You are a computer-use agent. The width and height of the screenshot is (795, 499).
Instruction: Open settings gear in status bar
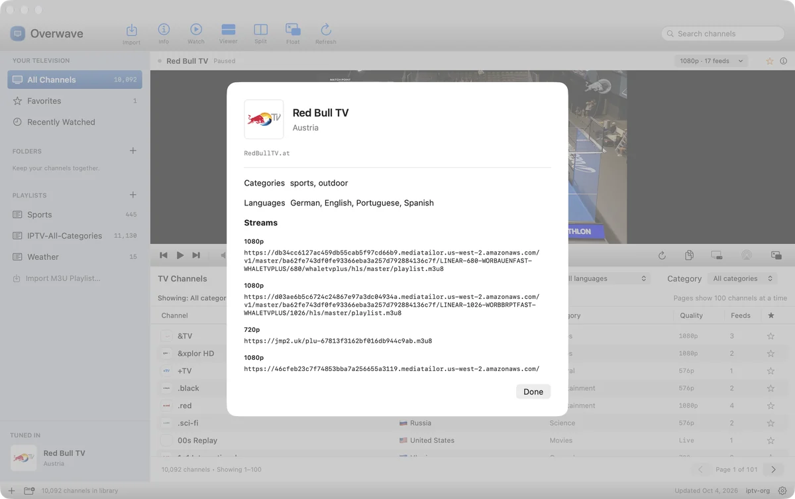click(782, 491)
